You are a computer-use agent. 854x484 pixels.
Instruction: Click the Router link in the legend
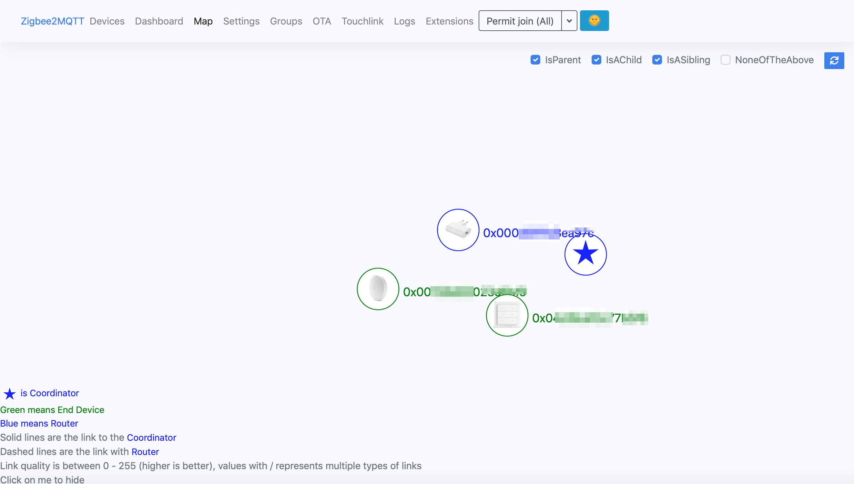[x=145, y=451]
